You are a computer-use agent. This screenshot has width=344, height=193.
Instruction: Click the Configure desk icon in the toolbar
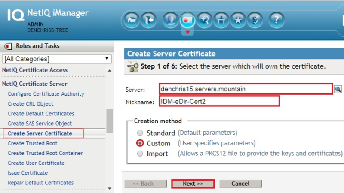pos(221,20)
